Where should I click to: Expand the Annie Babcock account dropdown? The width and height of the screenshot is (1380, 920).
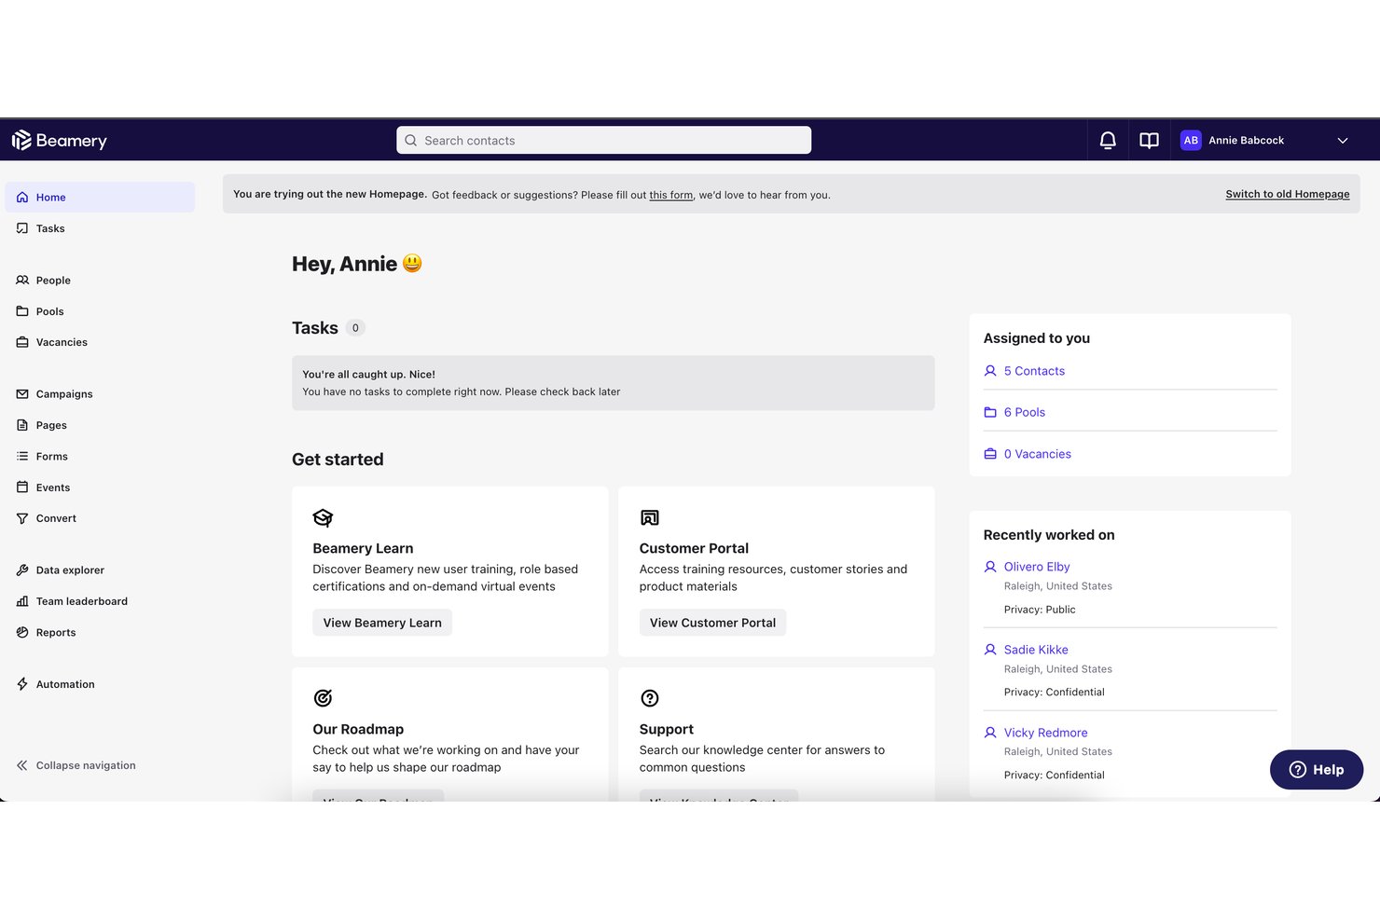tap(1343, 141)
